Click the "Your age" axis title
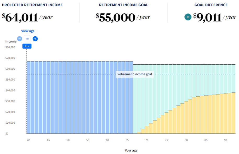The image size is (239, 154). pos(131,151)
